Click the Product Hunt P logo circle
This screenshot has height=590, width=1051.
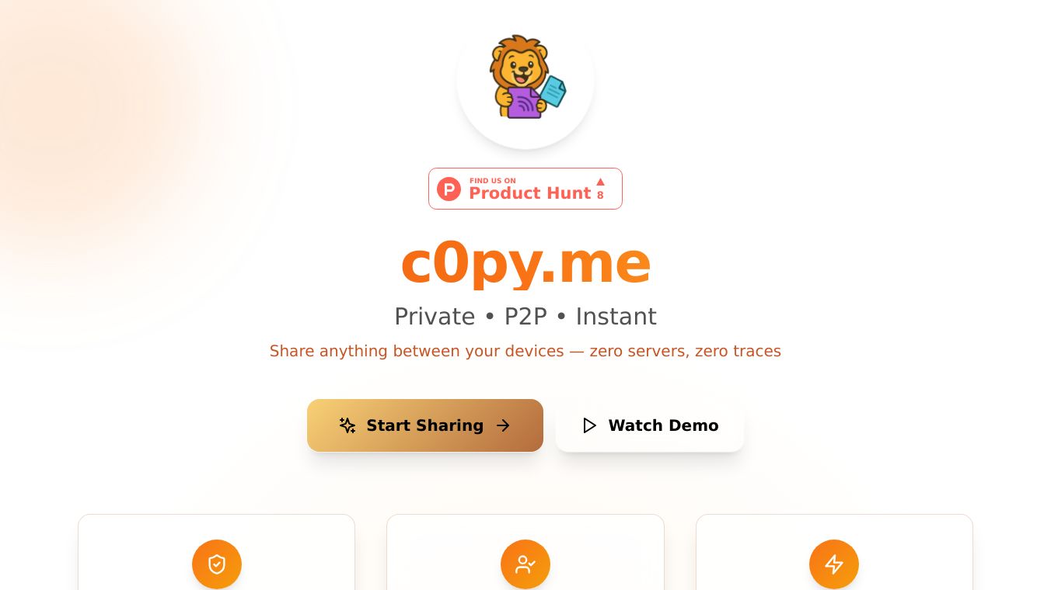coord(449,189)
